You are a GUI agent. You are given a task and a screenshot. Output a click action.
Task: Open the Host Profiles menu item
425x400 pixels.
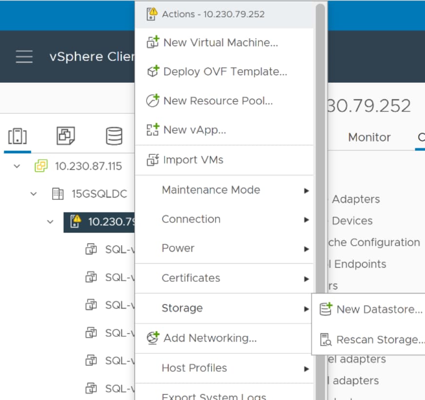[224, 368]
